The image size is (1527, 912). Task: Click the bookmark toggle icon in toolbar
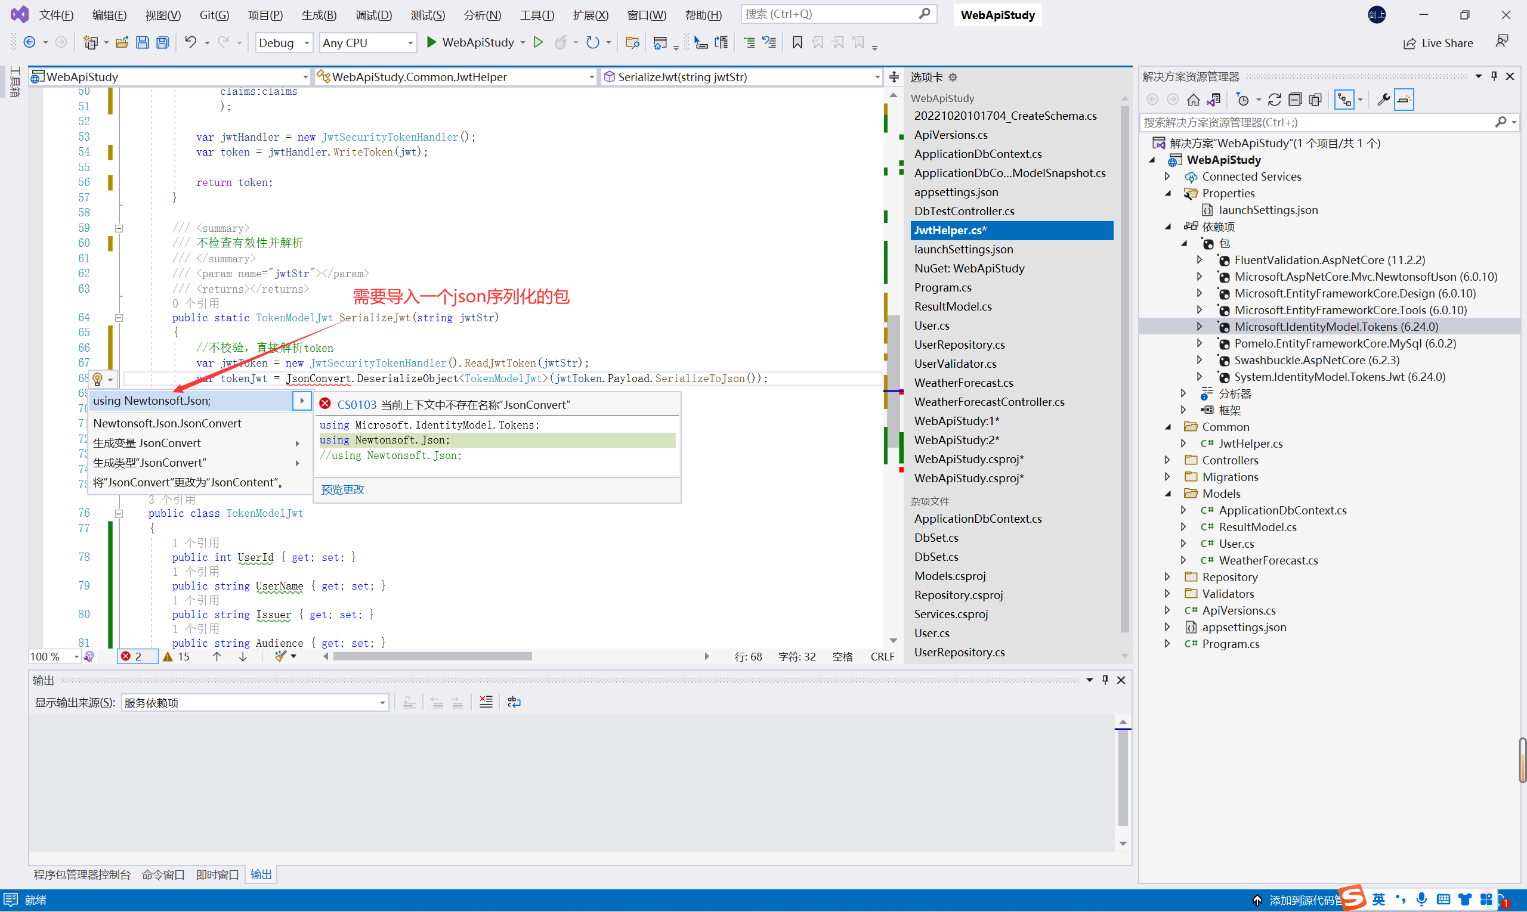pyautogui.click(x=797, y=42)
